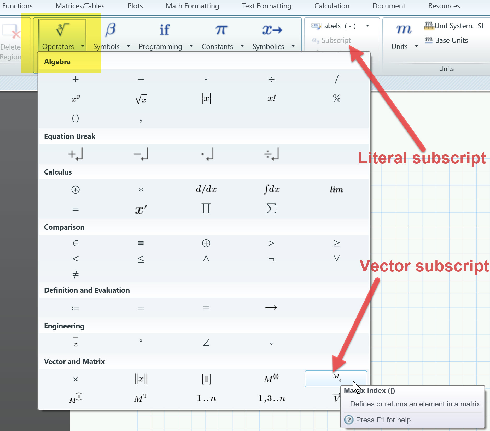Insert a matrix with bracket icon

[206, 379]
